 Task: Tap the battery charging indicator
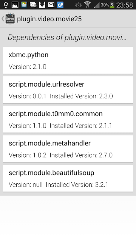point(112,5)
